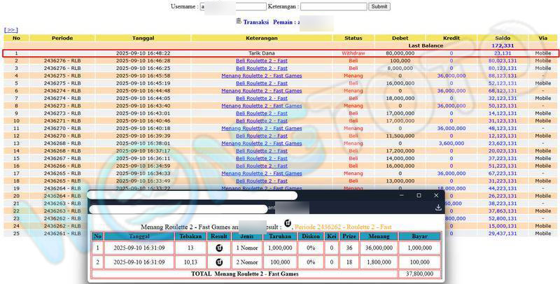This screenshot has height=284, width=560.
Task: Click into the Keterangan text field
Action: pyautogui.click(x=333, y=6)
